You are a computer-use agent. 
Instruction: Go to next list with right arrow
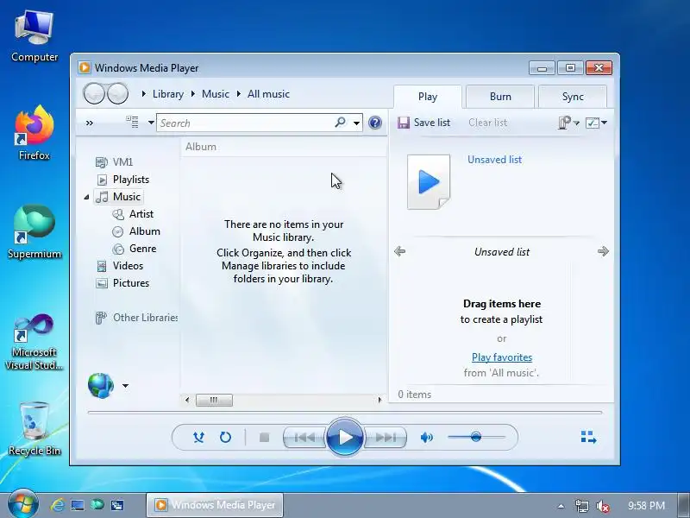(x=603, y=251)
